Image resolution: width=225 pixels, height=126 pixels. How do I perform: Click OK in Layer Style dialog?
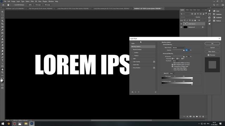pos(212,43)
